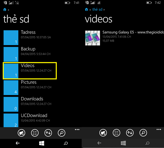Open the Samsung Galaxy E5 video thumbnail

tap(93, 38)
